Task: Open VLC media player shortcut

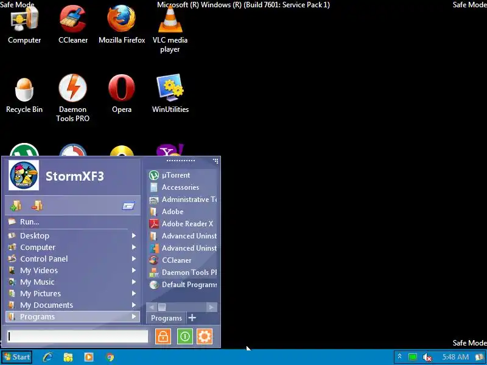Action: 170,29
